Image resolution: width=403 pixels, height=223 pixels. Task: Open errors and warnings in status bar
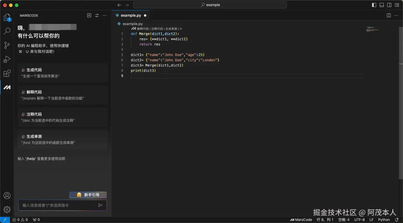(20, 220)
